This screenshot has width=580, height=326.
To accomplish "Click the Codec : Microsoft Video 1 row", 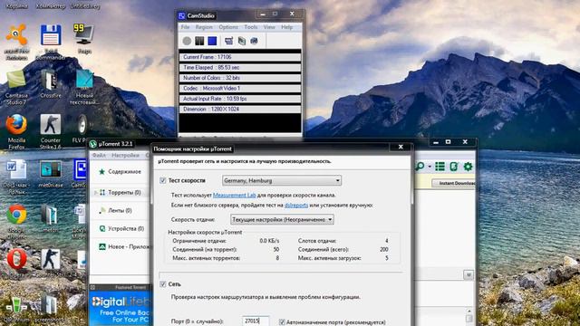I will 239,89.
